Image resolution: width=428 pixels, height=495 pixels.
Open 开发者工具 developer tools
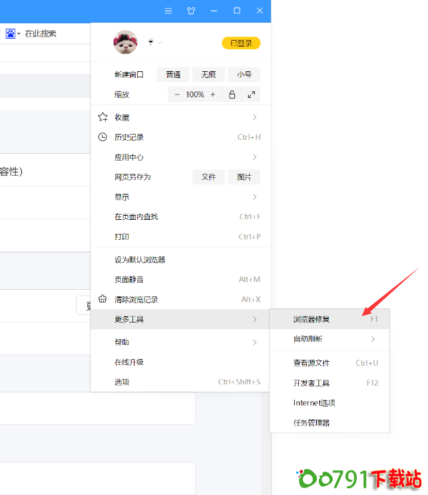329,383
